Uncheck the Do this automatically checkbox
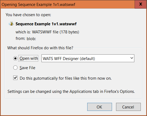147x116 pixels. tap(15, 78)
